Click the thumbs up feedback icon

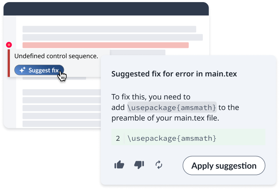120,164
